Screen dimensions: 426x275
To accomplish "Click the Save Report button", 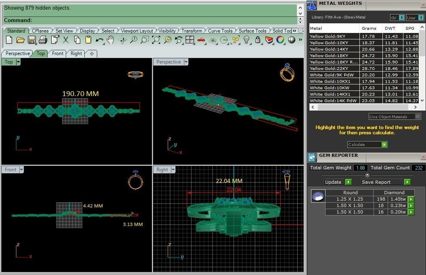I will click(x=386, y=182).
